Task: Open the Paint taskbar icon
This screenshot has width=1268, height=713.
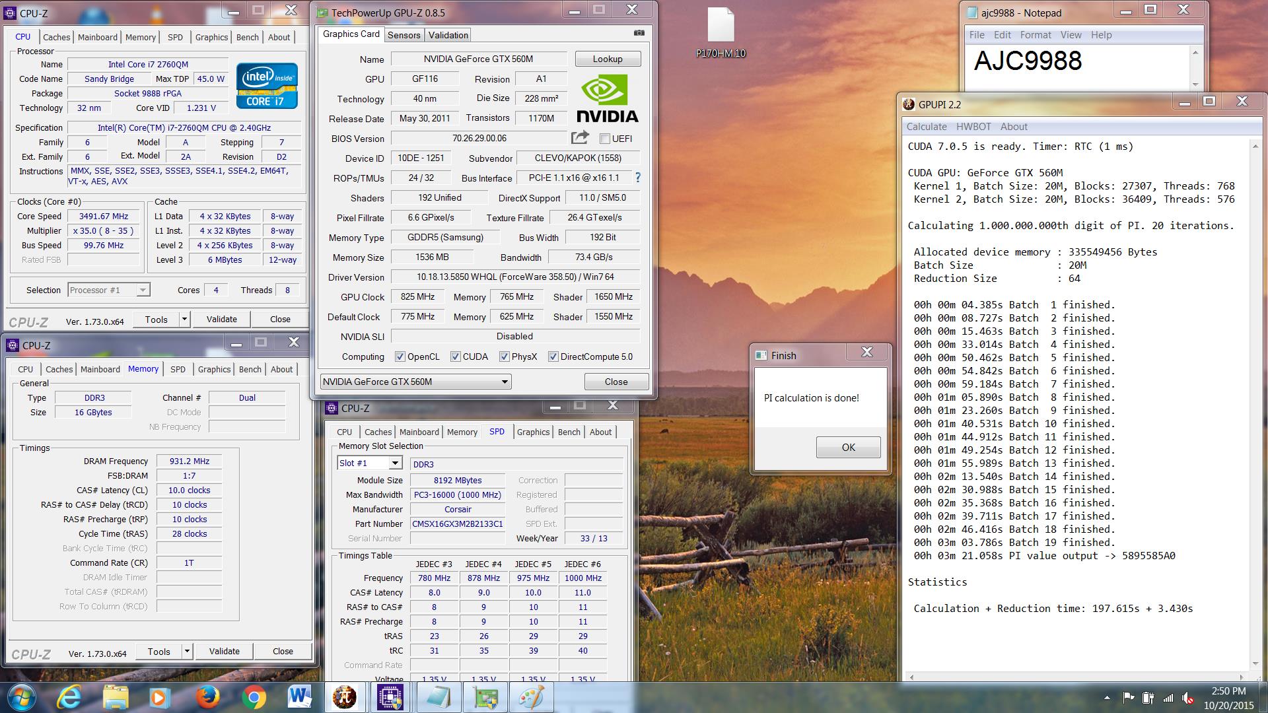Action: (x=532, y=697)
